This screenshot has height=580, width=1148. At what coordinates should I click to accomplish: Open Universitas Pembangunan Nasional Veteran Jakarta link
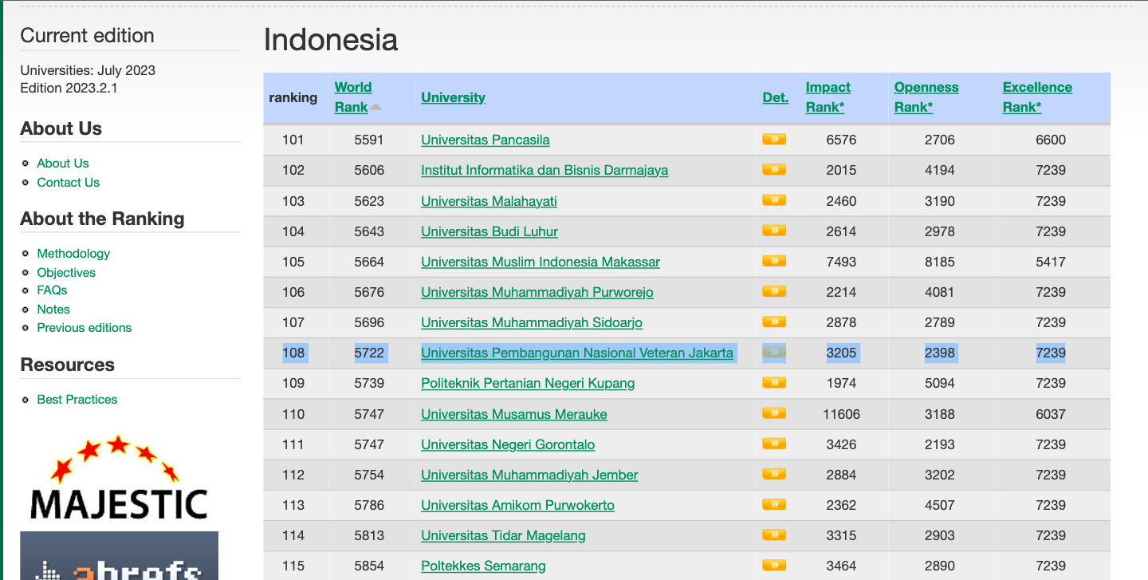click(x=576, y=353)
